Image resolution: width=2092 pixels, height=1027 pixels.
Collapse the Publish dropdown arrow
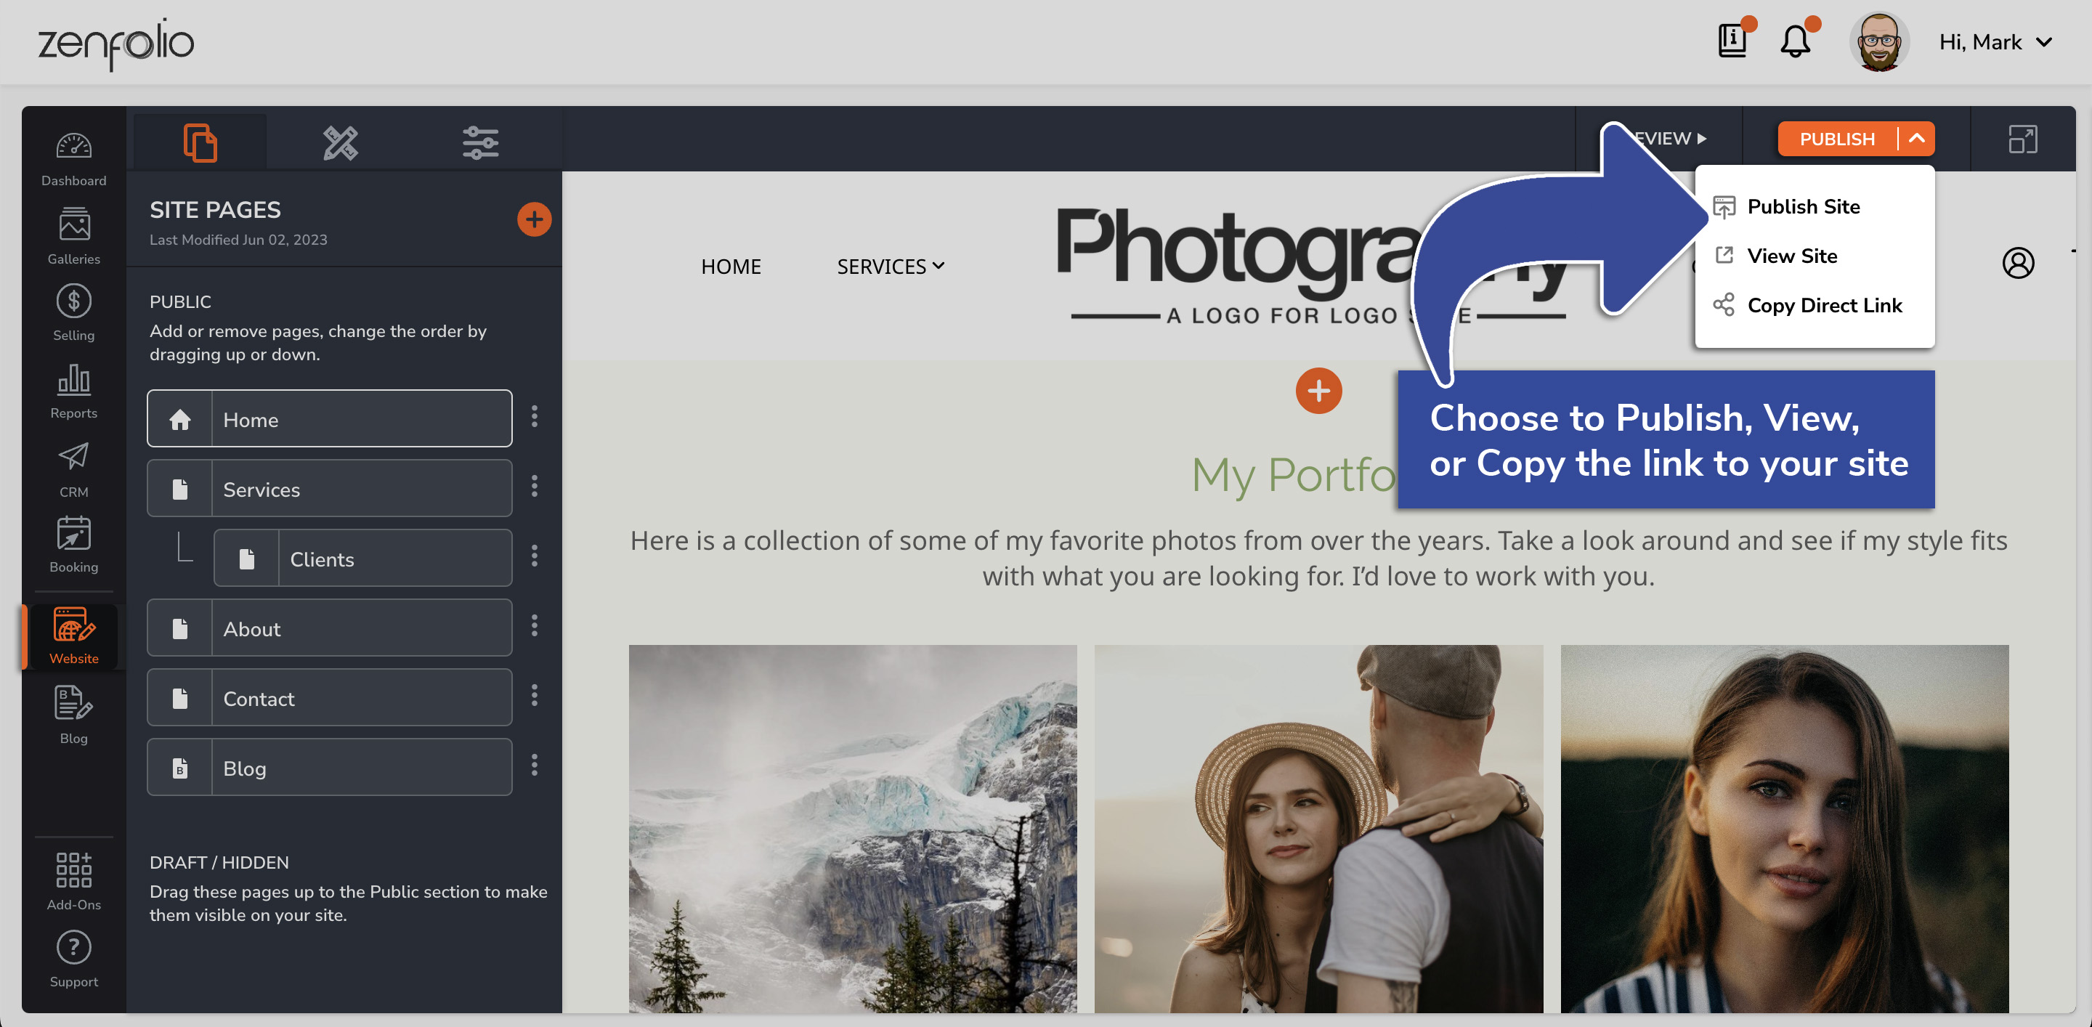[x=1917, y=139]
